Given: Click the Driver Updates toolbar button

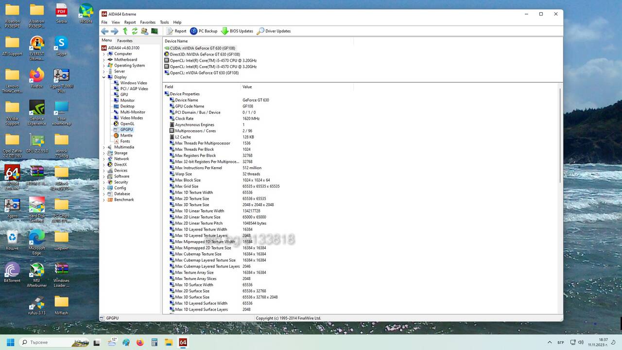Looking at the screenshot, I should (274, 31).
